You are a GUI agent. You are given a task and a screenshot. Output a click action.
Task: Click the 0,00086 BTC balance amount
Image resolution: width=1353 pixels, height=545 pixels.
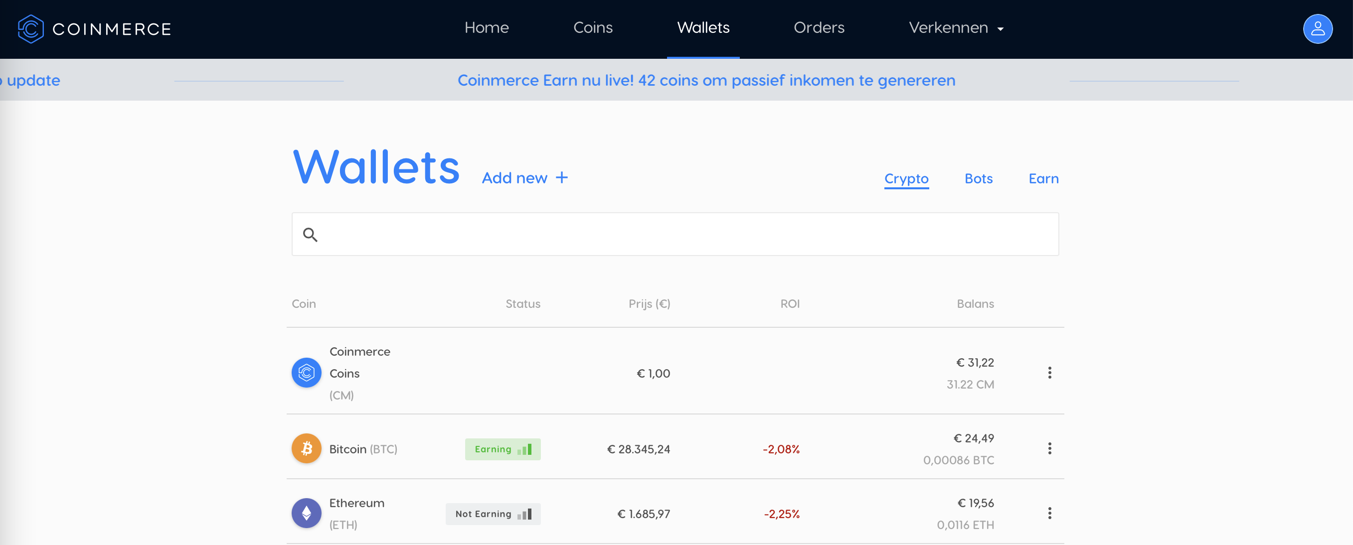coord(959,460)
